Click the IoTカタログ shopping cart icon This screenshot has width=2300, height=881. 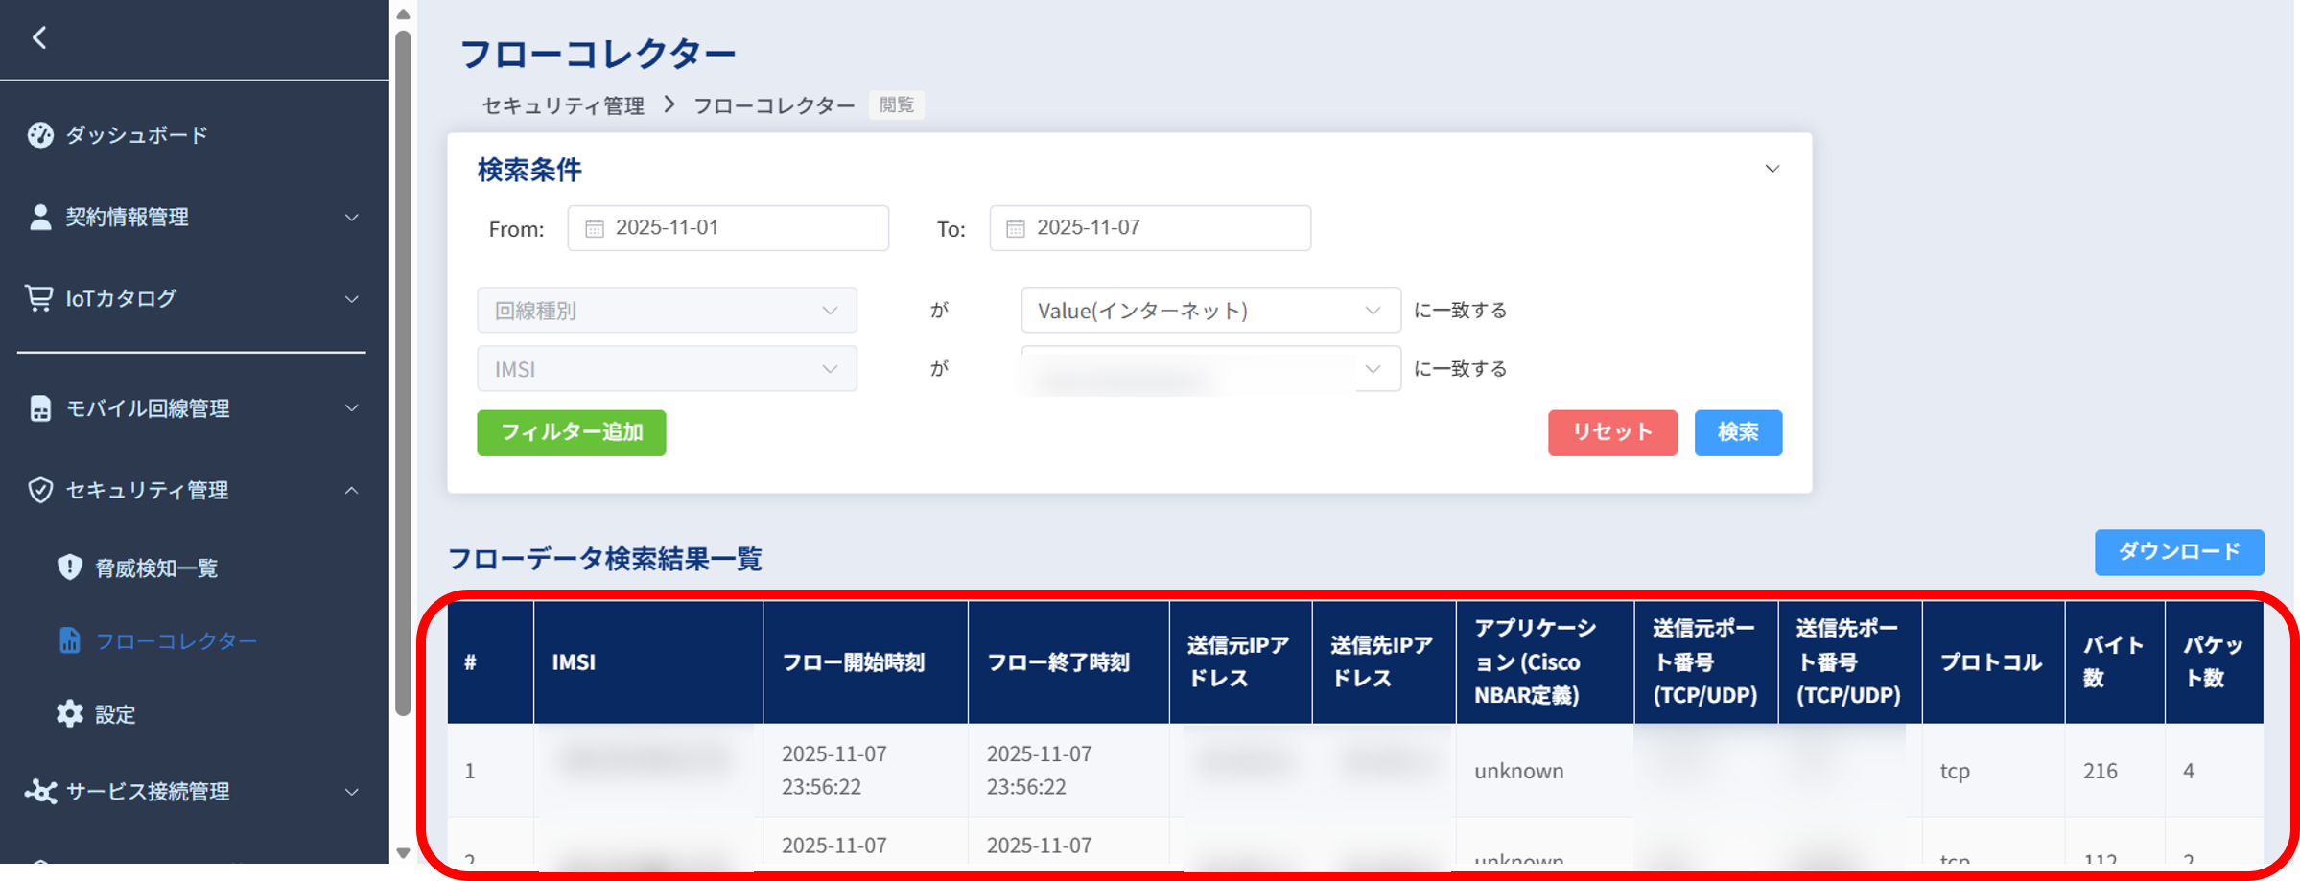39,297
